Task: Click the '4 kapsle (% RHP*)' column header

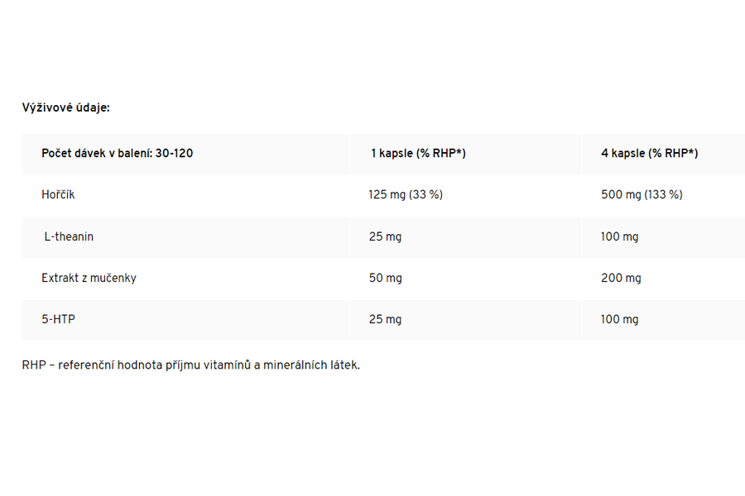Action: (x=649, y=153)
